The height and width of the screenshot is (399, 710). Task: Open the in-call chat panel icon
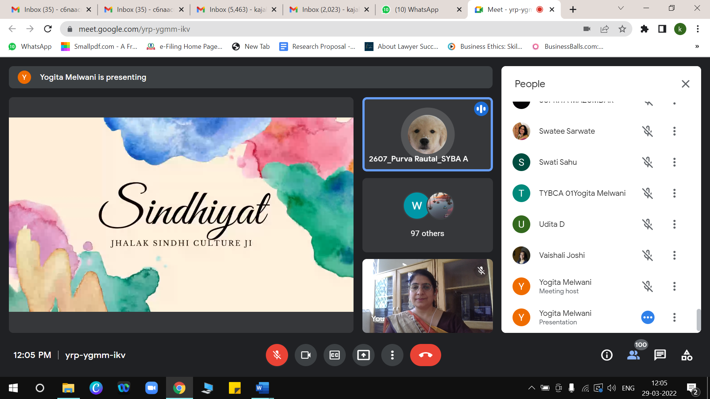click(660, 355)
